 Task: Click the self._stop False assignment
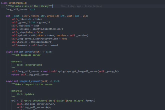[x=27, y=32]
